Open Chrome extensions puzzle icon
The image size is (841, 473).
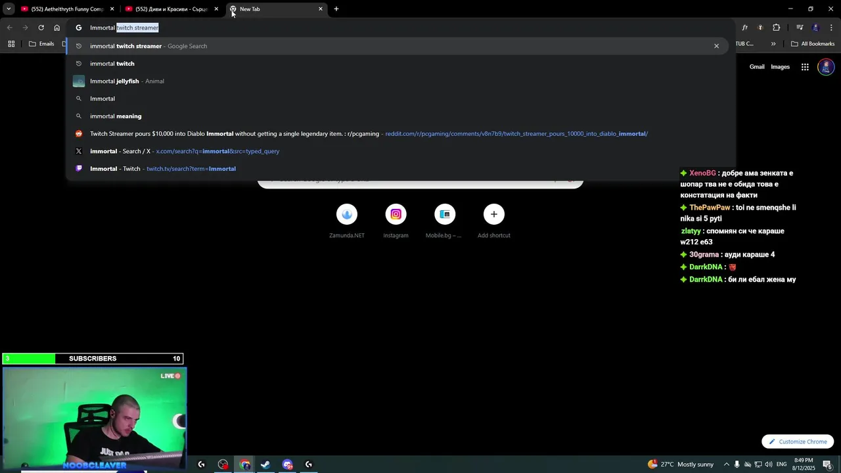coord(777,28)
